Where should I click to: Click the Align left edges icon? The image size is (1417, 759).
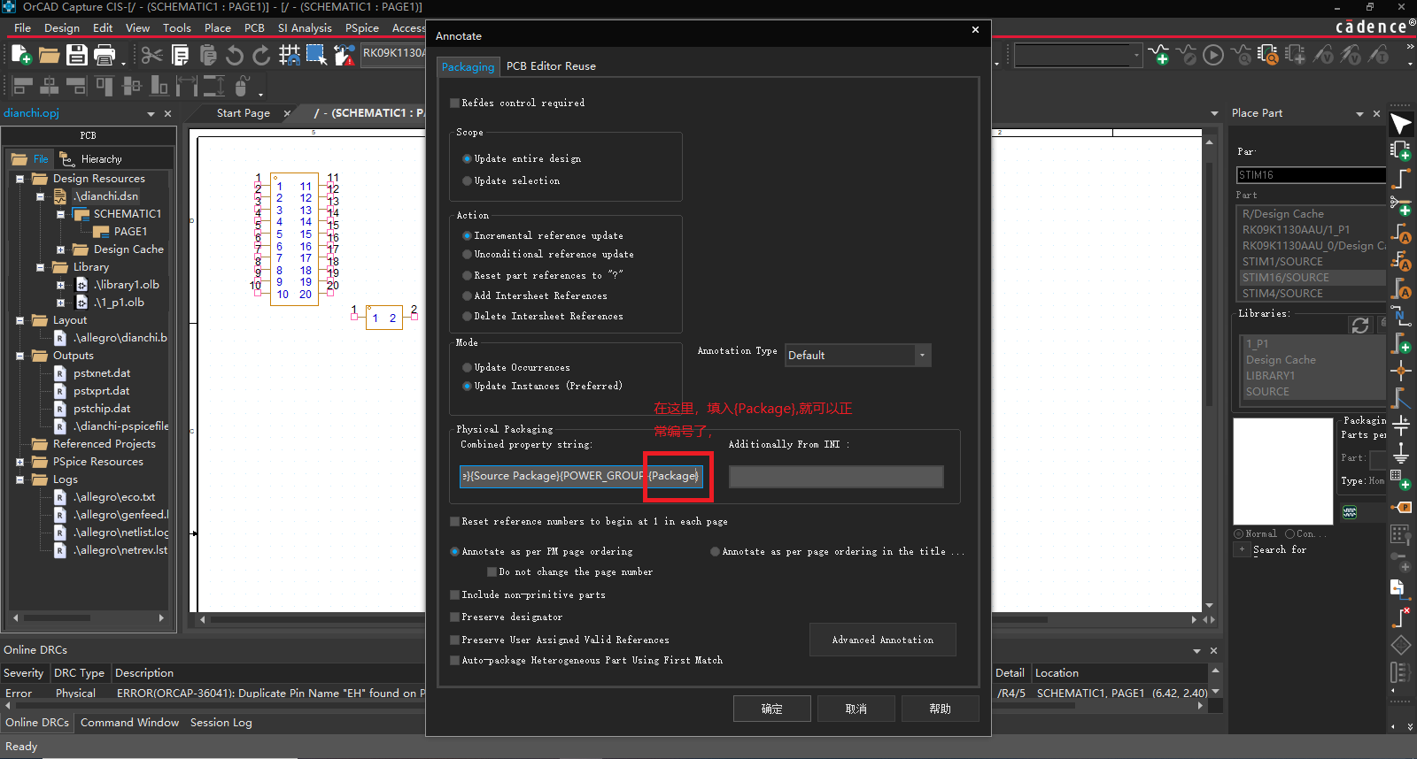click(x=23, y=86)
